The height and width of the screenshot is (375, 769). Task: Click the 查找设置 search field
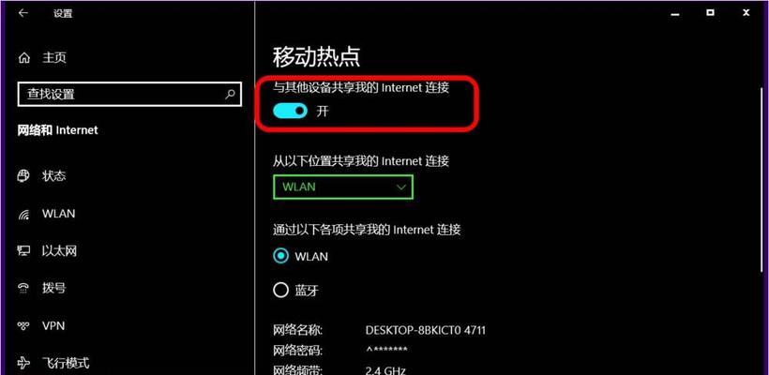(129, 94)
